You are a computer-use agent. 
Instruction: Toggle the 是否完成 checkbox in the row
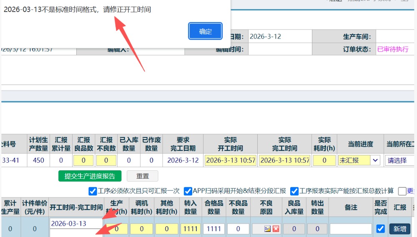[x=380, y=229]
